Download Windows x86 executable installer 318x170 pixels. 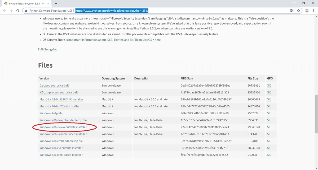tap(61, 148)
